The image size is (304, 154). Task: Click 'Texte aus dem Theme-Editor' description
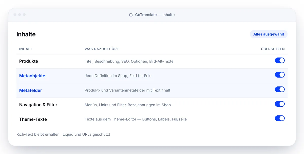tap(136, 119)
